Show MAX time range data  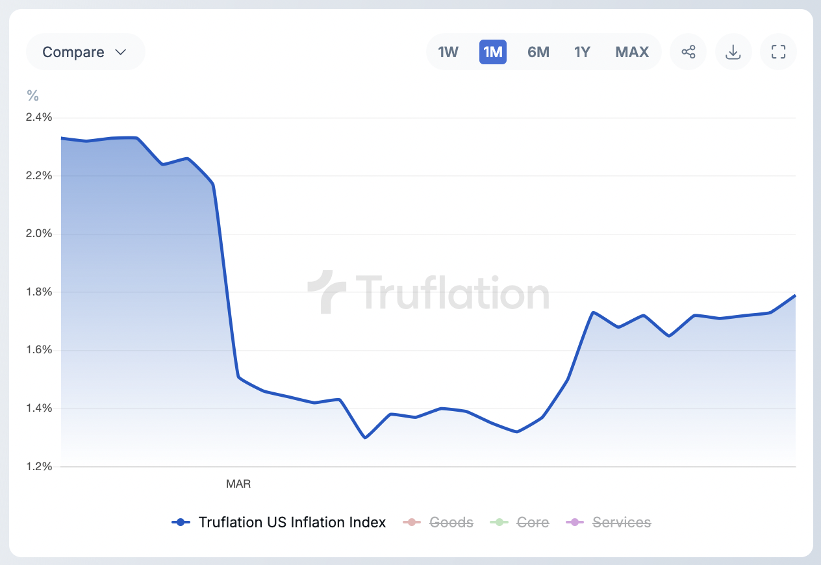click(632, 52)
